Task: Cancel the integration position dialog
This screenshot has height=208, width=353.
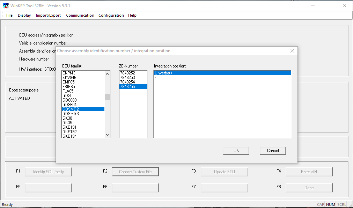Action: click(273, 151)
